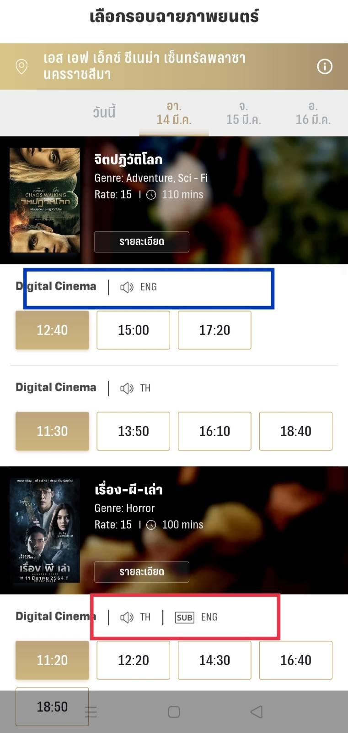This screenshot has width=348, height=733.
Task: Select the 16 มี.ค. date tab
Action: [x=313, y=113]
